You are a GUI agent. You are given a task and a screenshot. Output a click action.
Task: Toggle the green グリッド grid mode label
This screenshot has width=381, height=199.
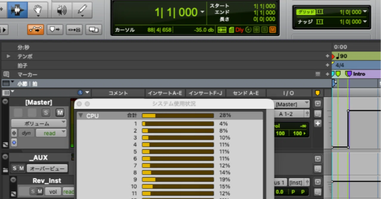click(306, 12)
